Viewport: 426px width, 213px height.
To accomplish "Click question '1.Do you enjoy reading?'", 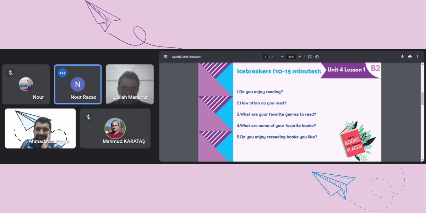I will pyautogui.click(x=260, y=92).
